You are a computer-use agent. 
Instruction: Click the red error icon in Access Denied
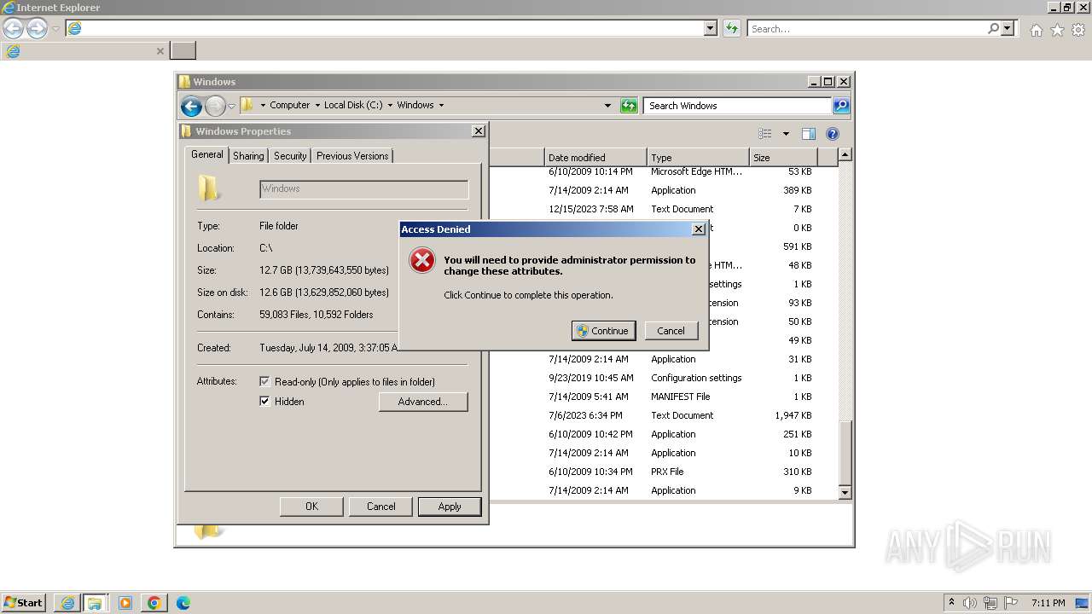(422, 260)
